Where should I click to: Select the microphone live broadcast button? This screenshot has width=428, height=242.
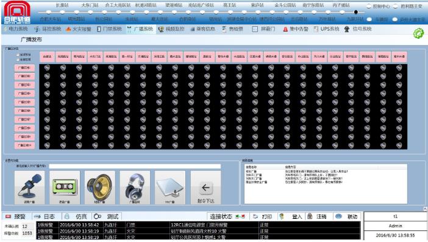(x=29, y=187)
